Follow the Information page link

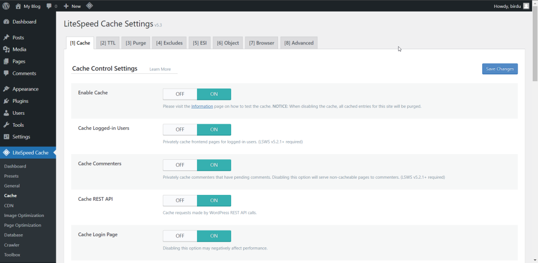pos(202,106)
